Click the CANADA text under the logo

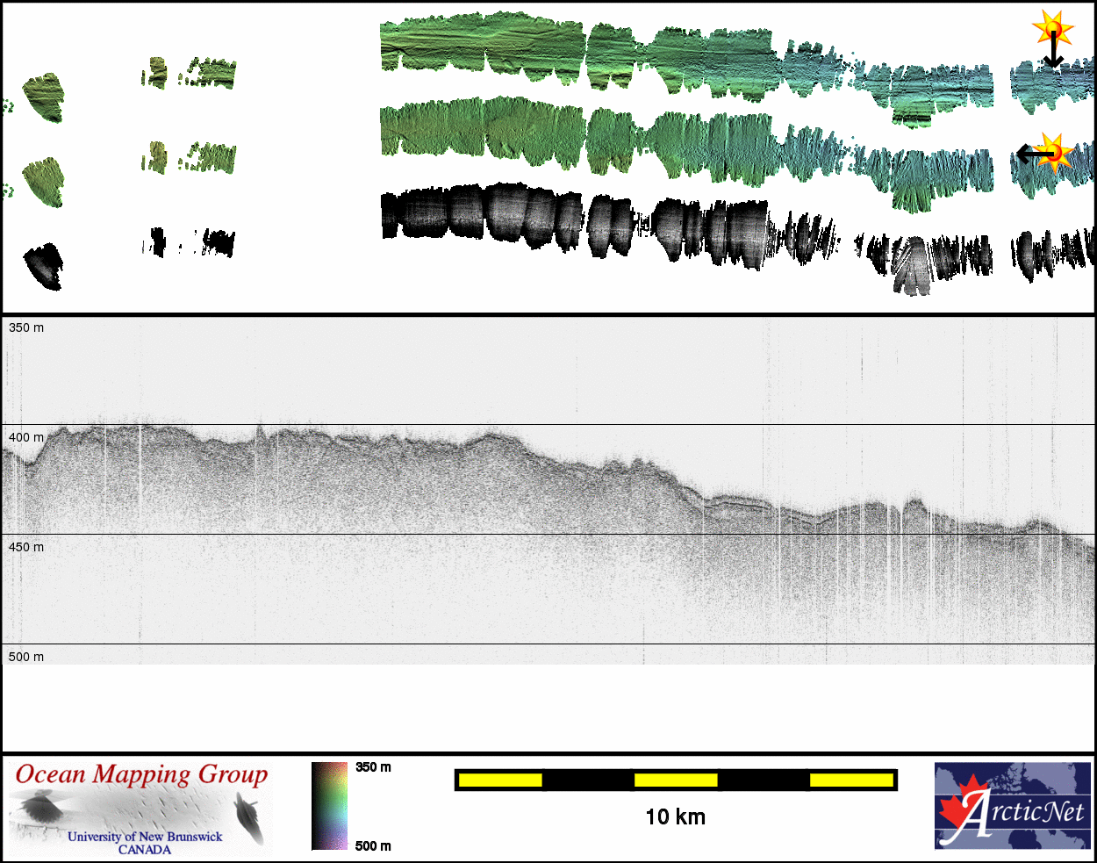point(145,850)
